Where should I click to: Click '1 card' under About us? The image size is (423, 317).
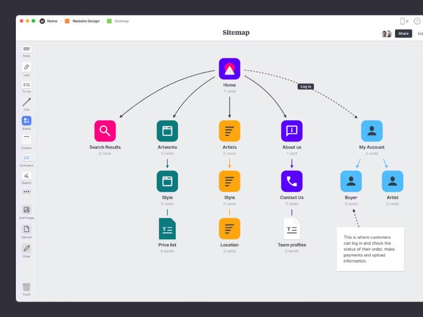[292, 153]
